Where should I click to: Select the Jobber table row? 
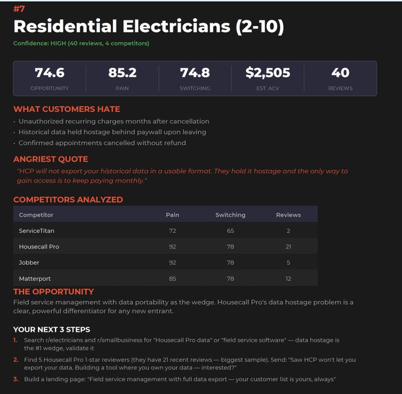(165, 263)
